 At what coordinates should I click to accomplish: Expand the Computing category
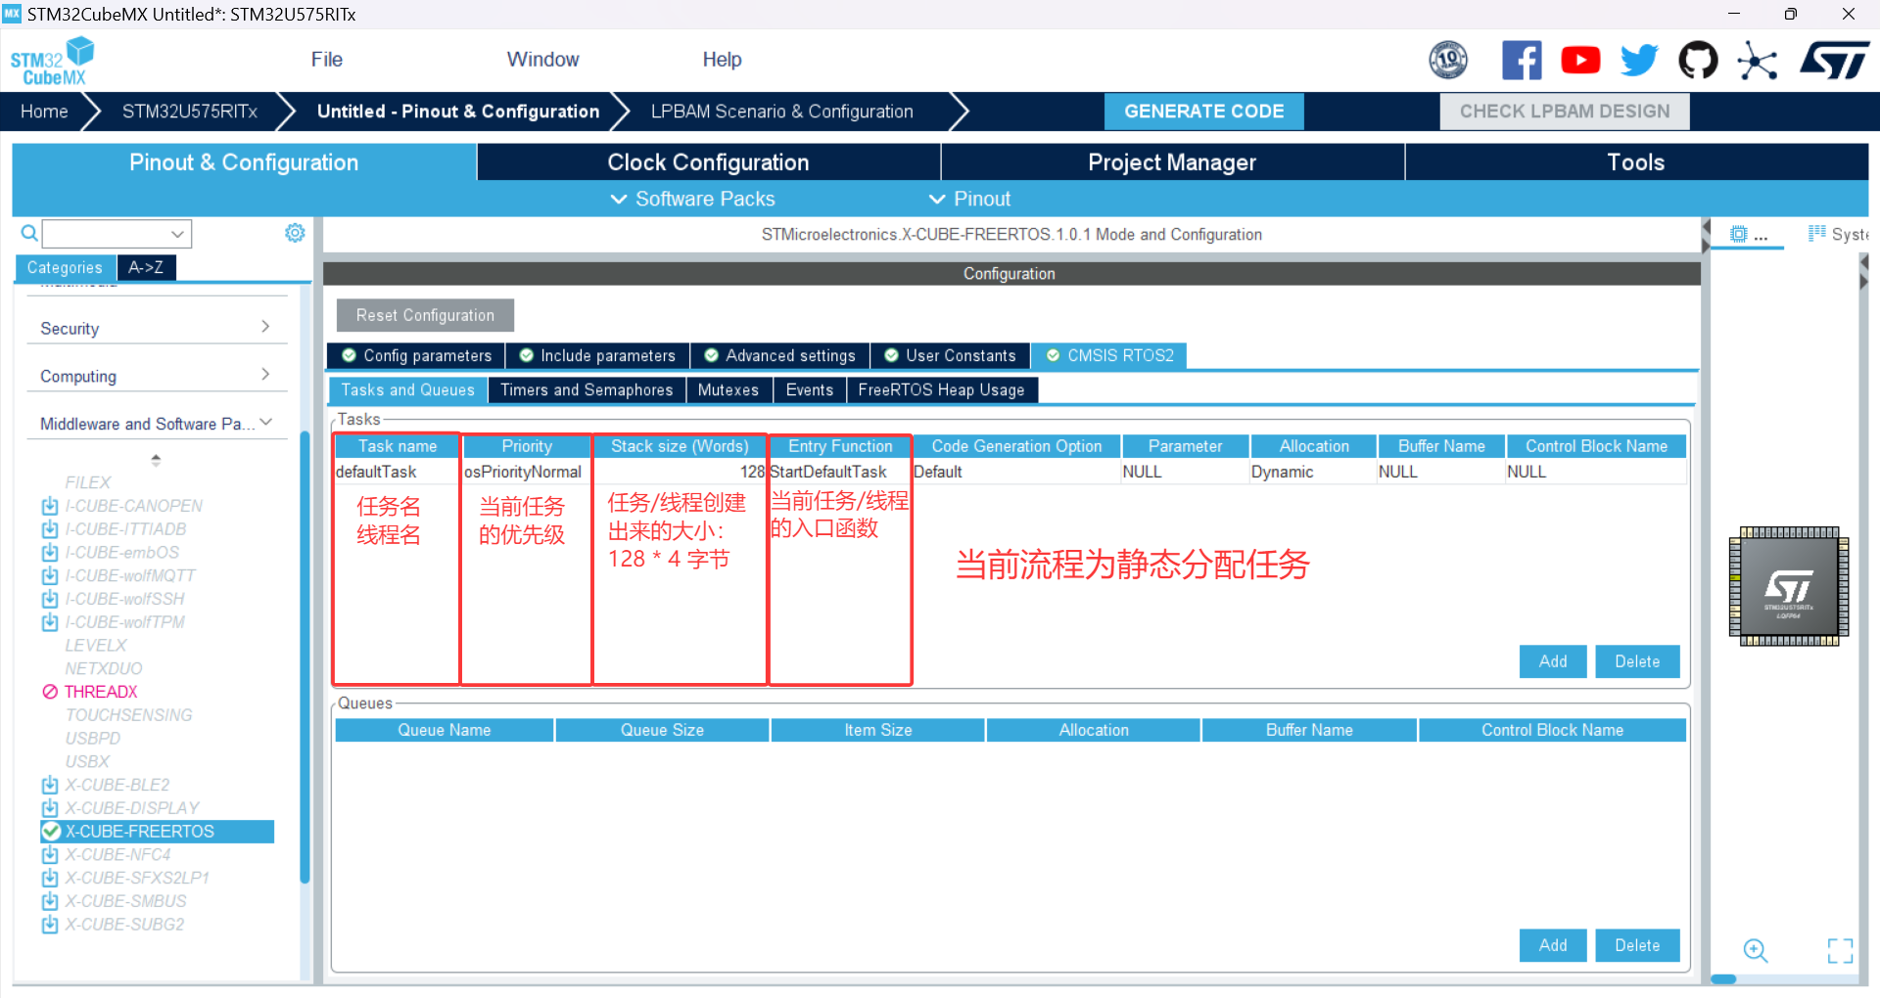[156, 376]
